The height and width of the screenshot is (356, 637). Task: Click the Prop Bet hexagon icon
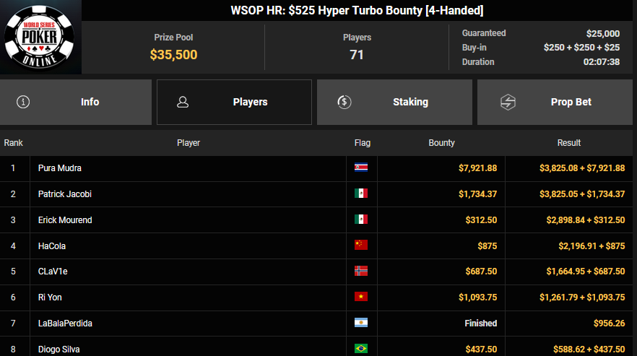(508, 102)
